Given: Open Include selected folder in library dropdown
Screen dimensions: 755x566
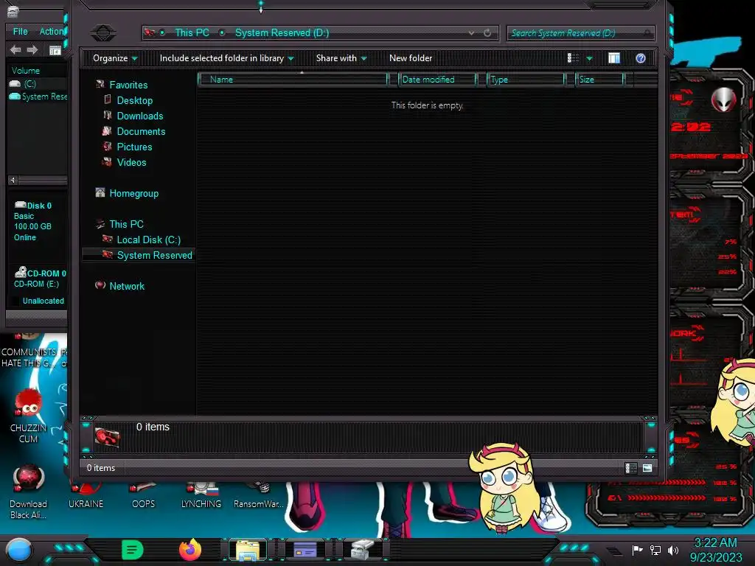Looking at the screenshot, I should point(227,58).
